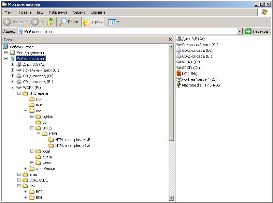The image size is (273, 203).
Task: Collapse the HTML folder node
Action: 38,134
